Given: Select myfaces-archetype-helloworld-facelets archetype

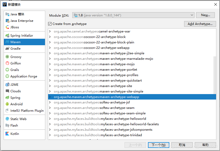Looking at the screenshot, I should (x=132, y=124).
